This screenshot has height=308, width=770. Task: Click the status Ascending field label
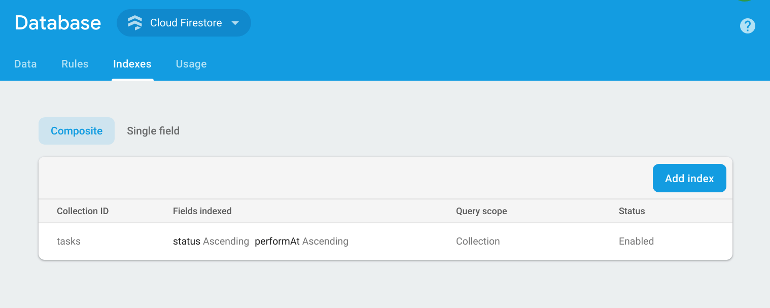coord(211,241)
